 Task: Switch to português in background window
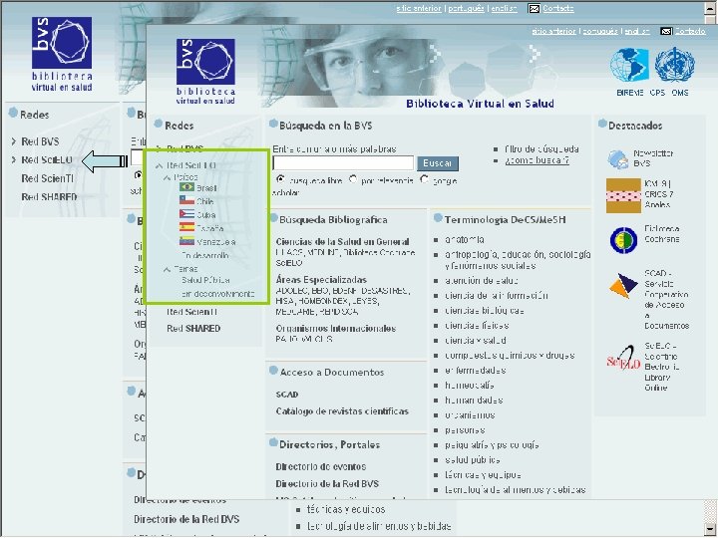click(x=466, y=8)
